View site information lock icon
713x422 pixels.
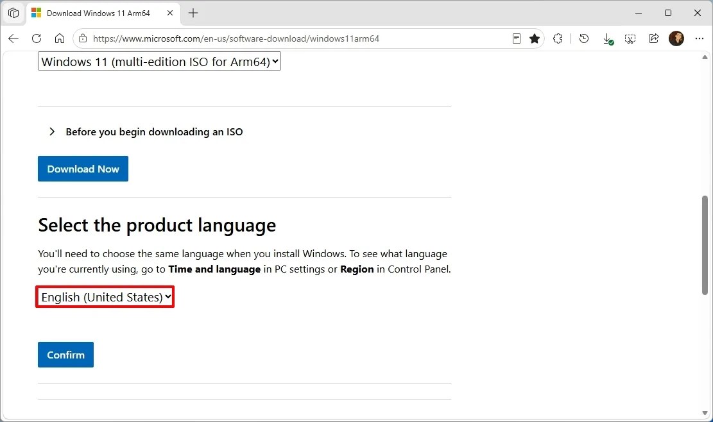[x=83, y=38]
